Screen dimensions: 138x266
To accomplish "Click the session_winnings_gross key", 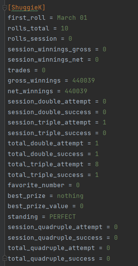I will click(49, 49).
